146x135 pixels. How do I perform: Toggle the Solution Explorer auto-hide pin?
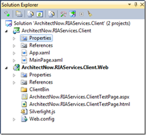pos(136,4)
